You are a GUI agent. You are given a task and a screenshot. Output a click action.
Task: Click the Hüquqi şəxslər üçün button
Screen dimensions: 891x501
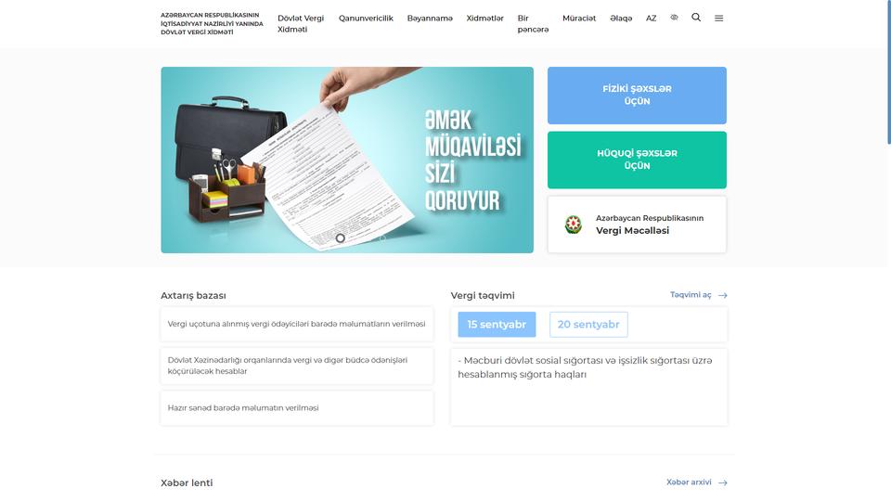click(637, 160)
